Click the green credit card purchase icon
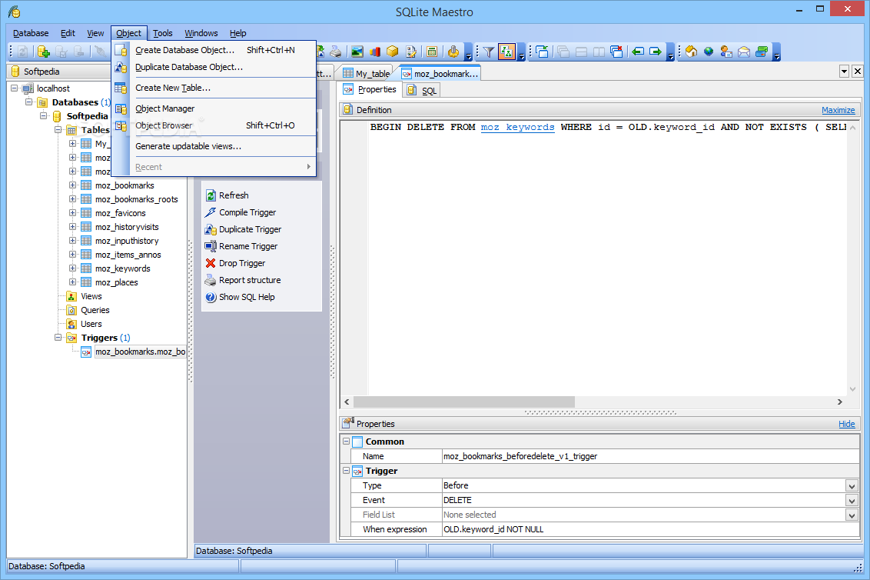870x580 pixels. pos(762,52)
